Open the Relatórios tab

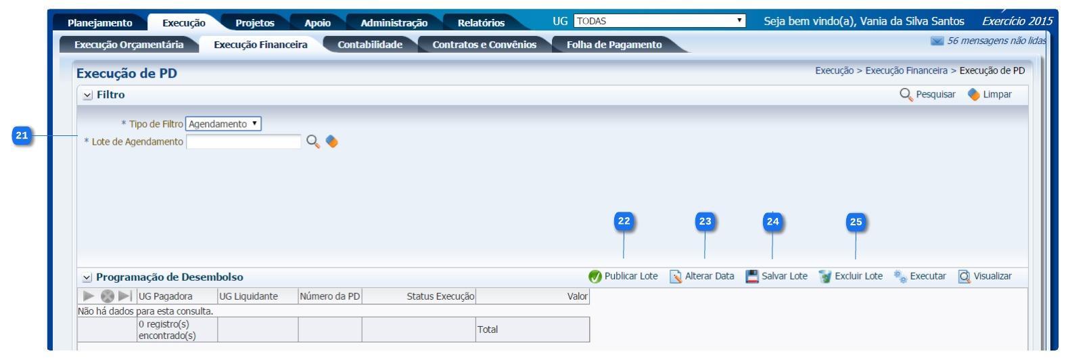(480, 23)
